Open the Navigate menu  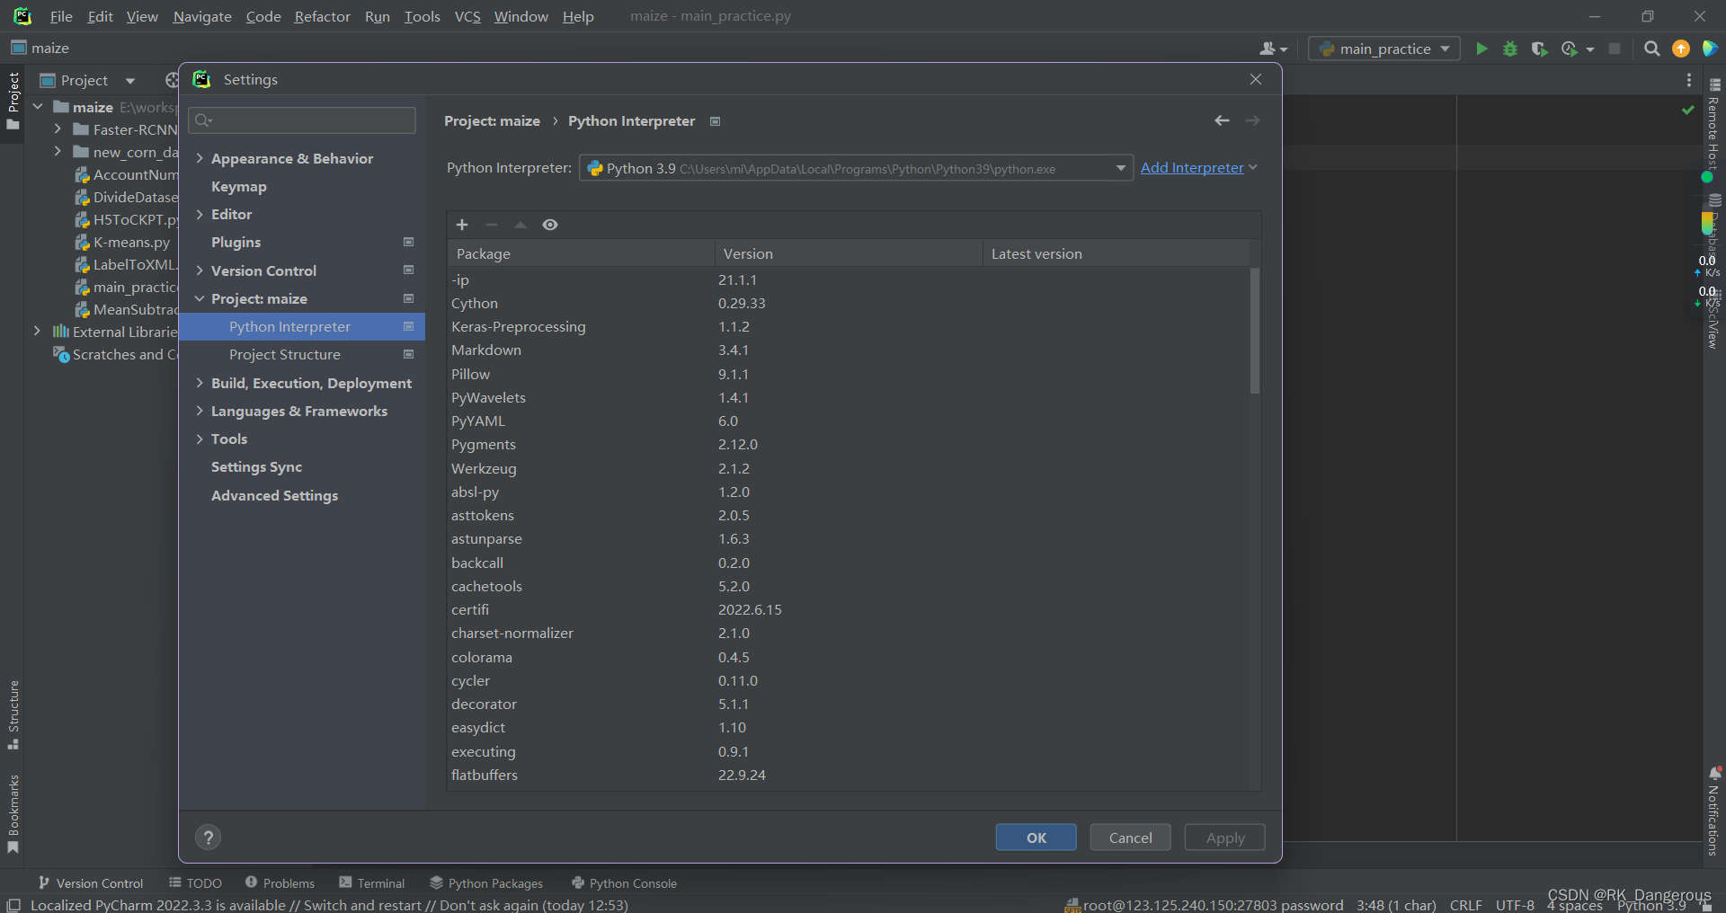click(x=202, y=16)
